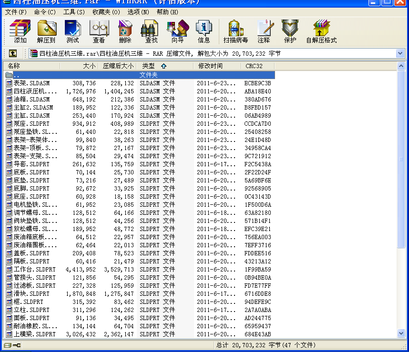409x352 pixels.
Task: Go up one folder level button
Action: (x=13, y=53)
